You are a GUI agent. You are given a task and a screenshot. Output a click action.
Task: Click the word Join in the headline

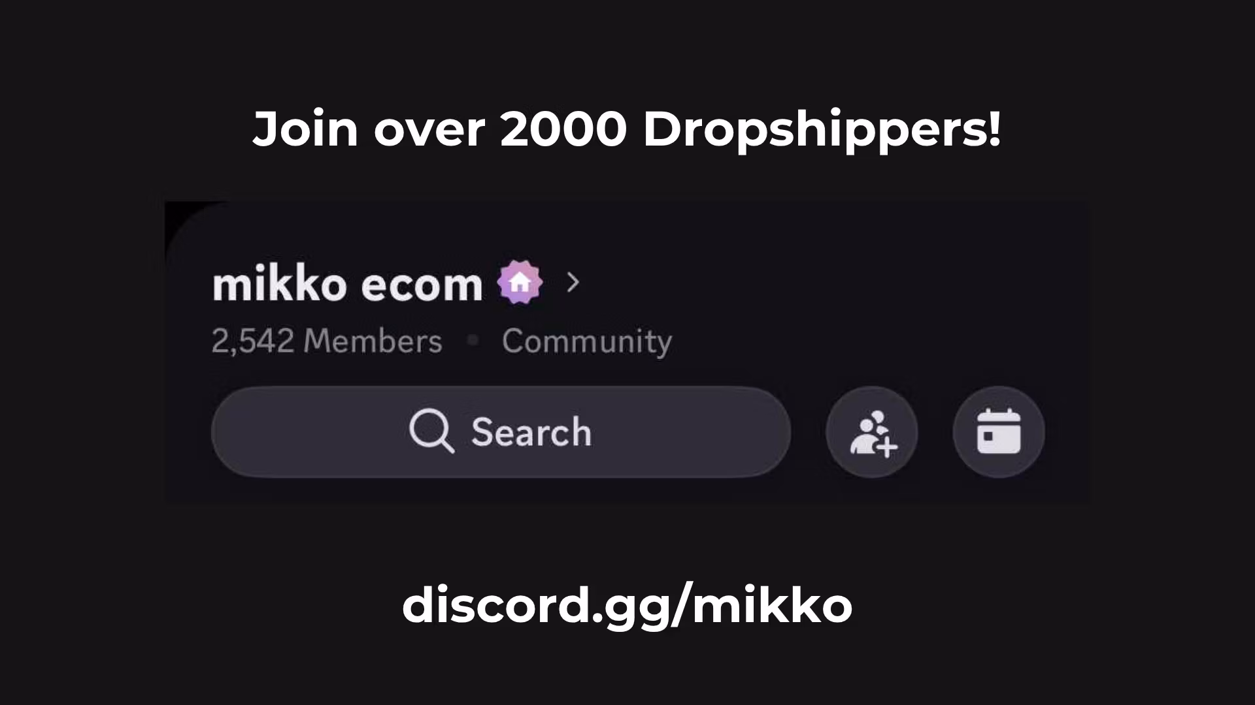coord(305,129)
